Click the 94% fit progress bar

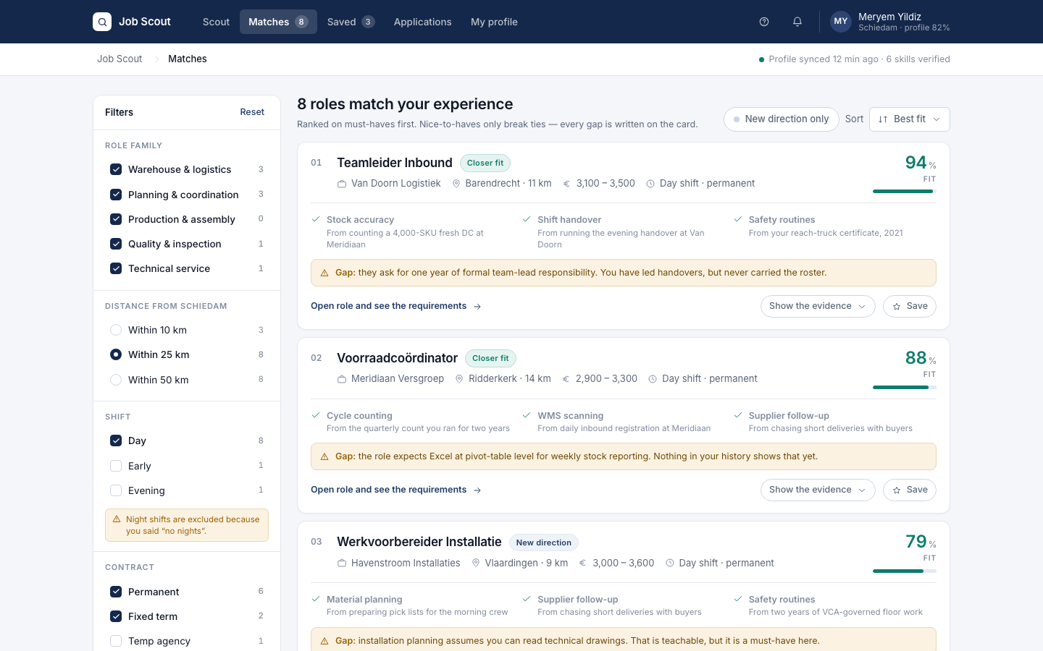[x=905, y=191]
